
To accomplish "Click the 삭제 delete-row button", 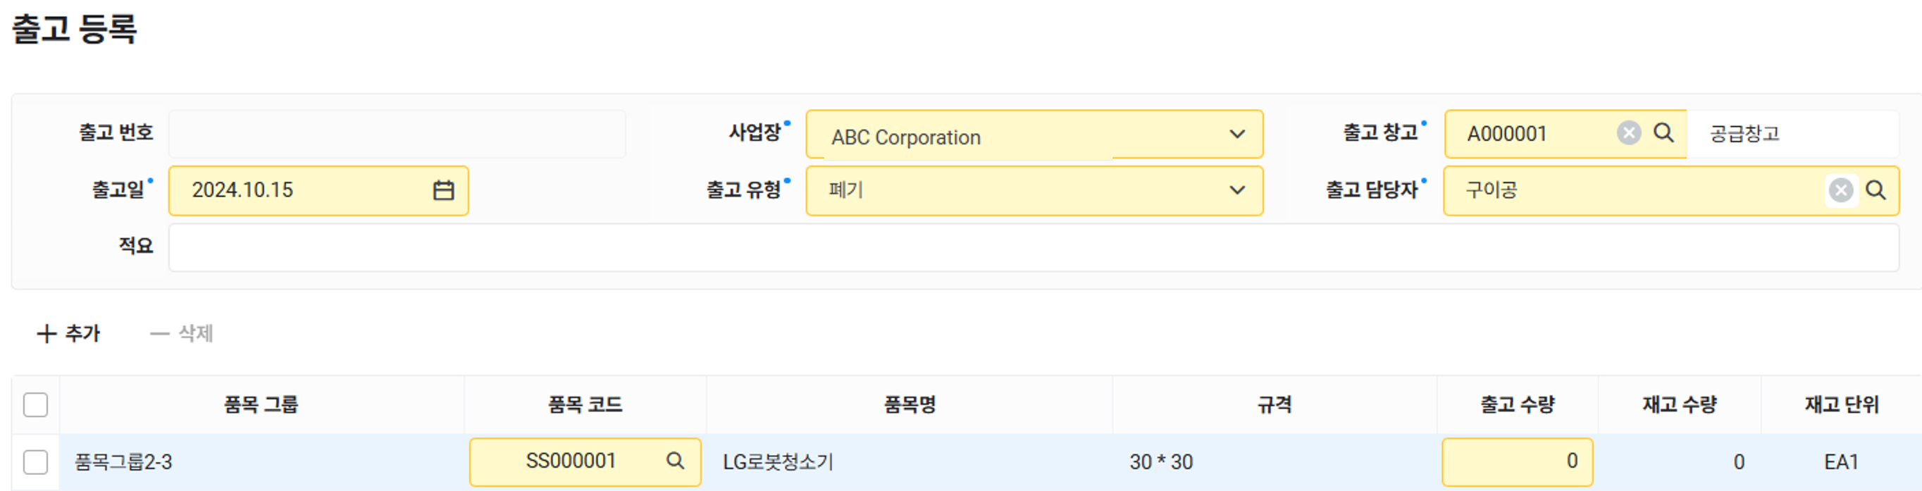I will coord(182,333).
